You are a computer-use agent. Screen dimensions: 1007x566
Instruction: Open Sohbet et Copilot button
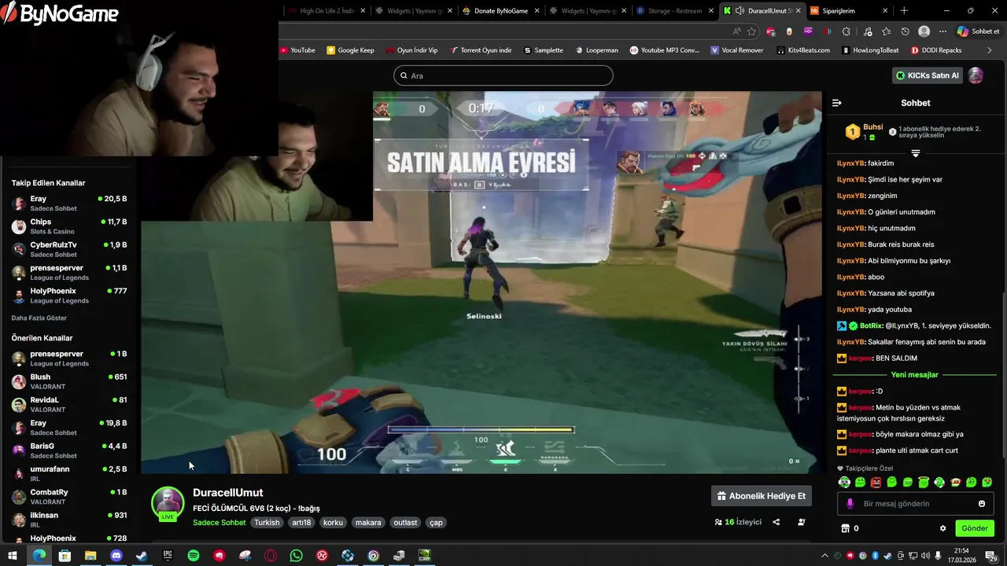pyautogui.click(x=978, y=31)
